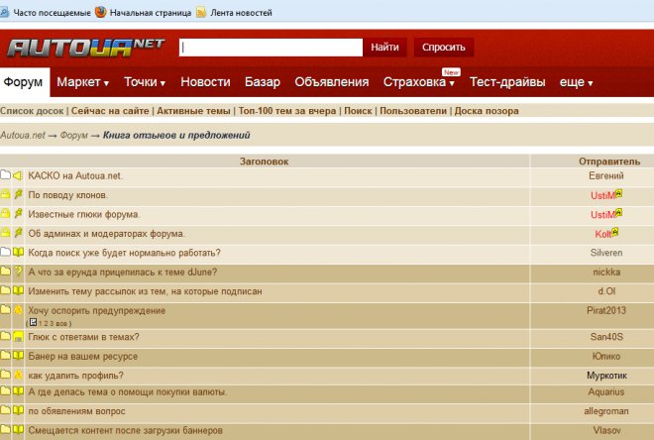Expand the Точки dropdown menu
The height and width of the screenshot is (440, 654).
point(145,82)
